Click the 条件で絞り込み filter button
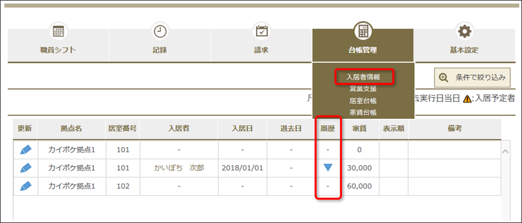The height and width of the screenshot is (223, 522). click(472, 78)
